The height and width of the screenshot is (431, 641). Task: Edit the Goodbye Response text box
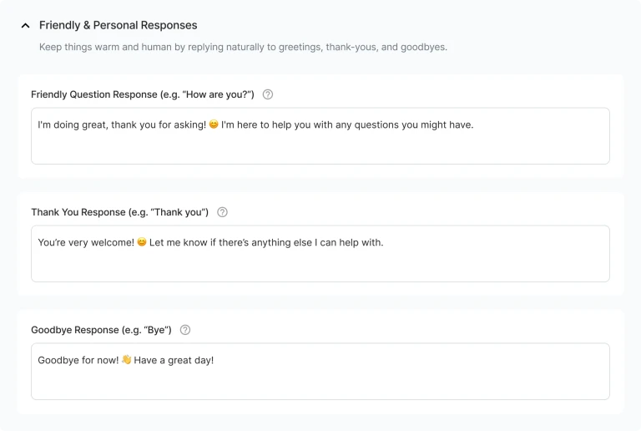tap(320, 372)
